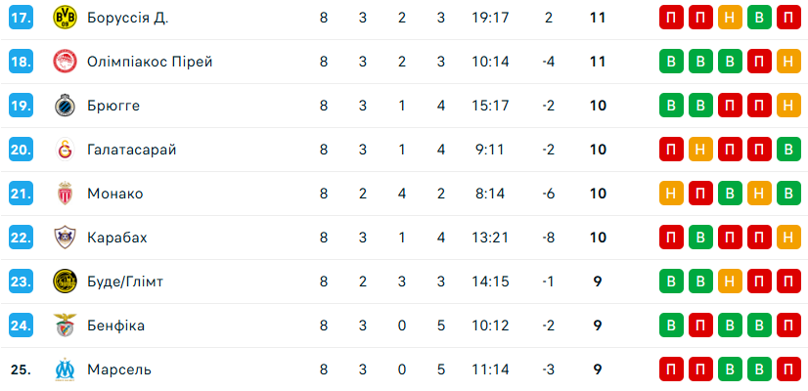Click position badge 17 in standings

(x=21, y=19)
